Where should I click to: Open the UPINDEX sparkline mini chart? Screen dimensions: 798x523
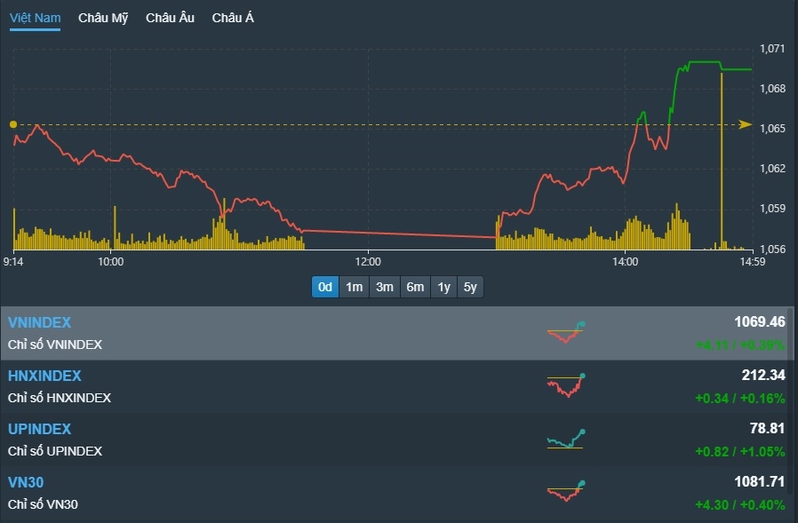(566, 439)
